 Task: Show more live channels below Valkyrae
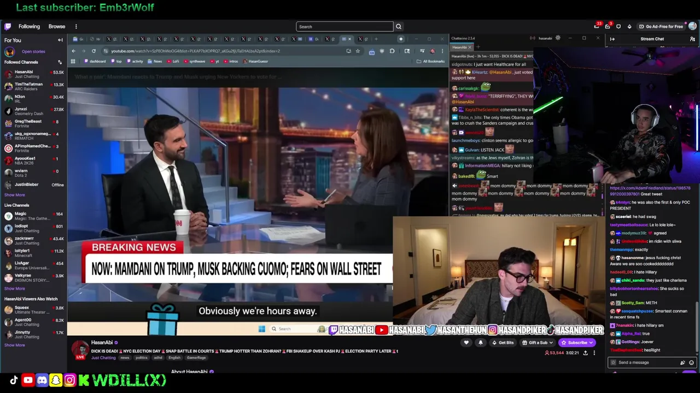click(15, 288)
